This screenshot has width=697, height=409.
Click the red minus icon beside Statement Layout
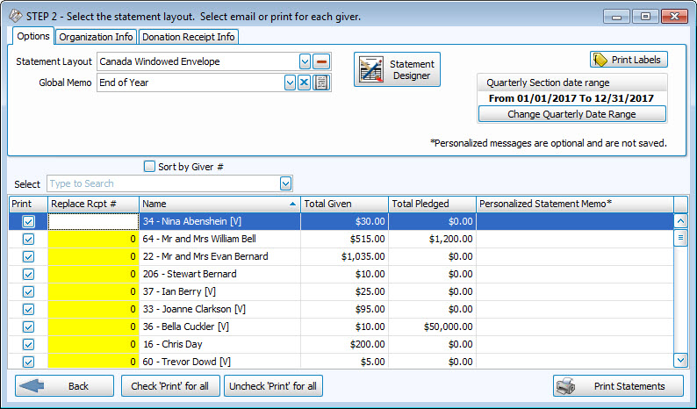pyautogui.click(x=322, y=61)
